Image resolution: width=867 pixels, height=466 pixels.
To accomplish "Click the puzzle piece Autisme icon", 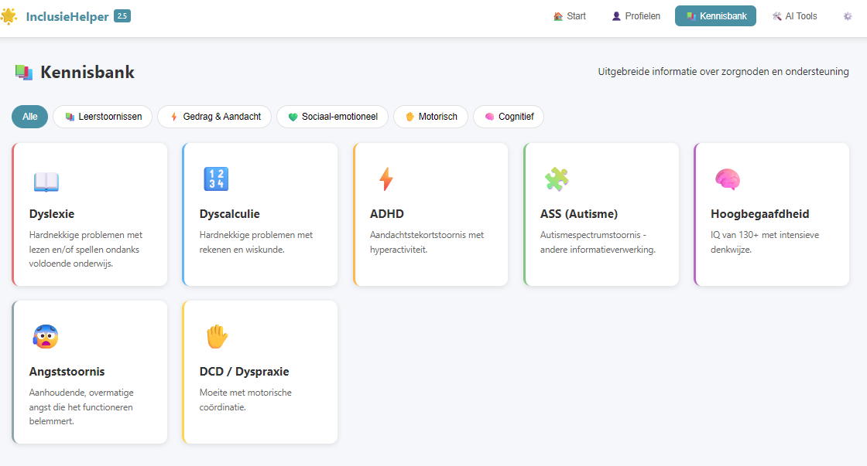I will [x=557, y=179].
